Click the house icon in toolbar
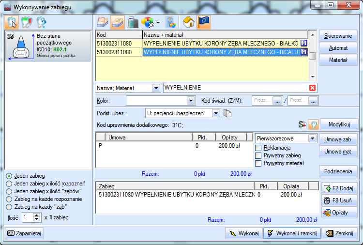This screenshot has width=363, height=245. [189, 22]
